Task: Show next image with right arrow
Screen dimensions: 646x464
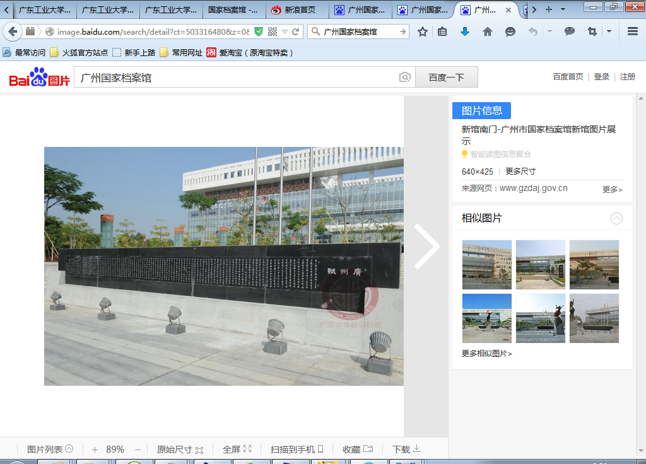Action: (x=426, y=247)
